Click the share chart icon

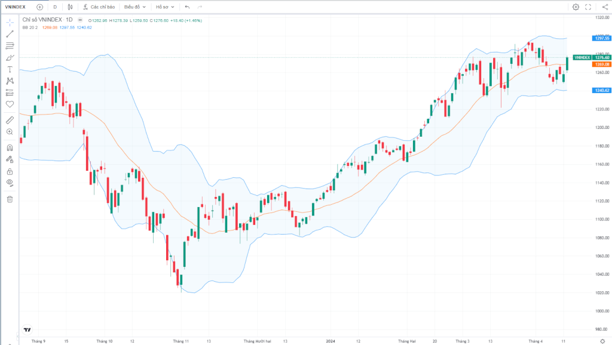[x=605, y=7]
